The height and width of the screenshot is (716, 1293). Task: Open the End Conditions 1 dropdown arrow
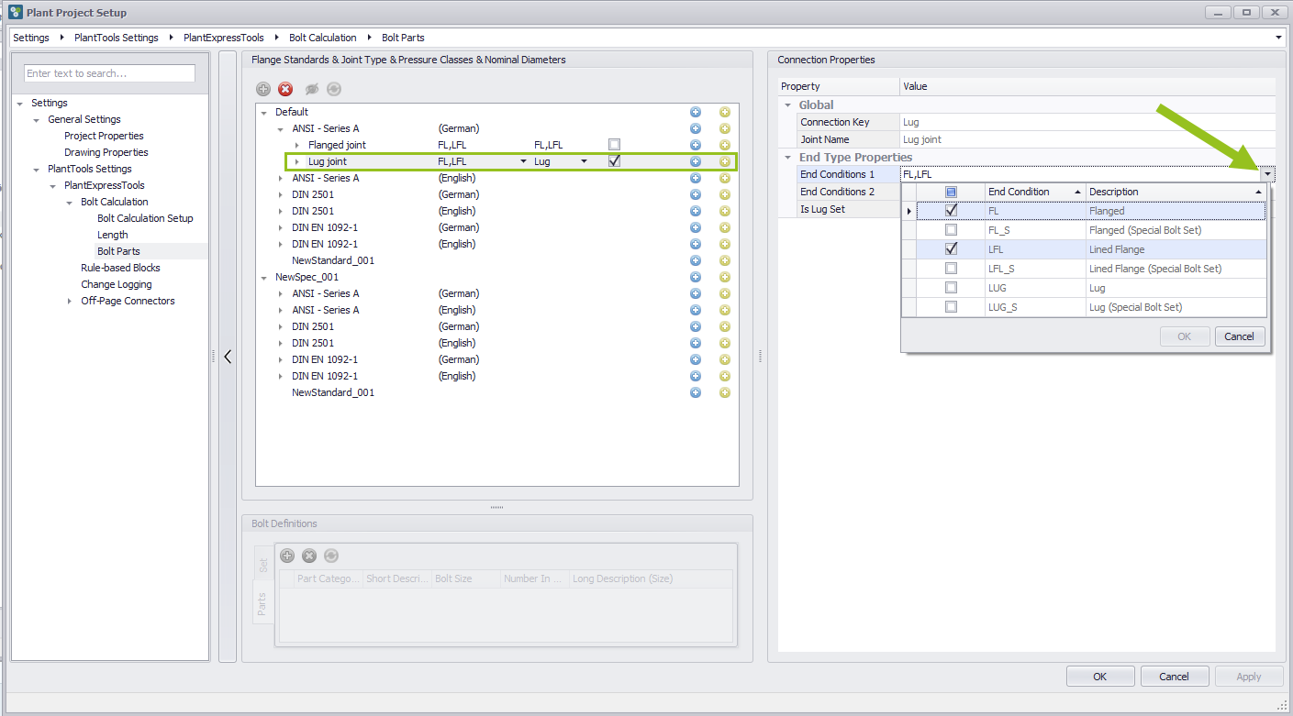[x=1267, y=174]
